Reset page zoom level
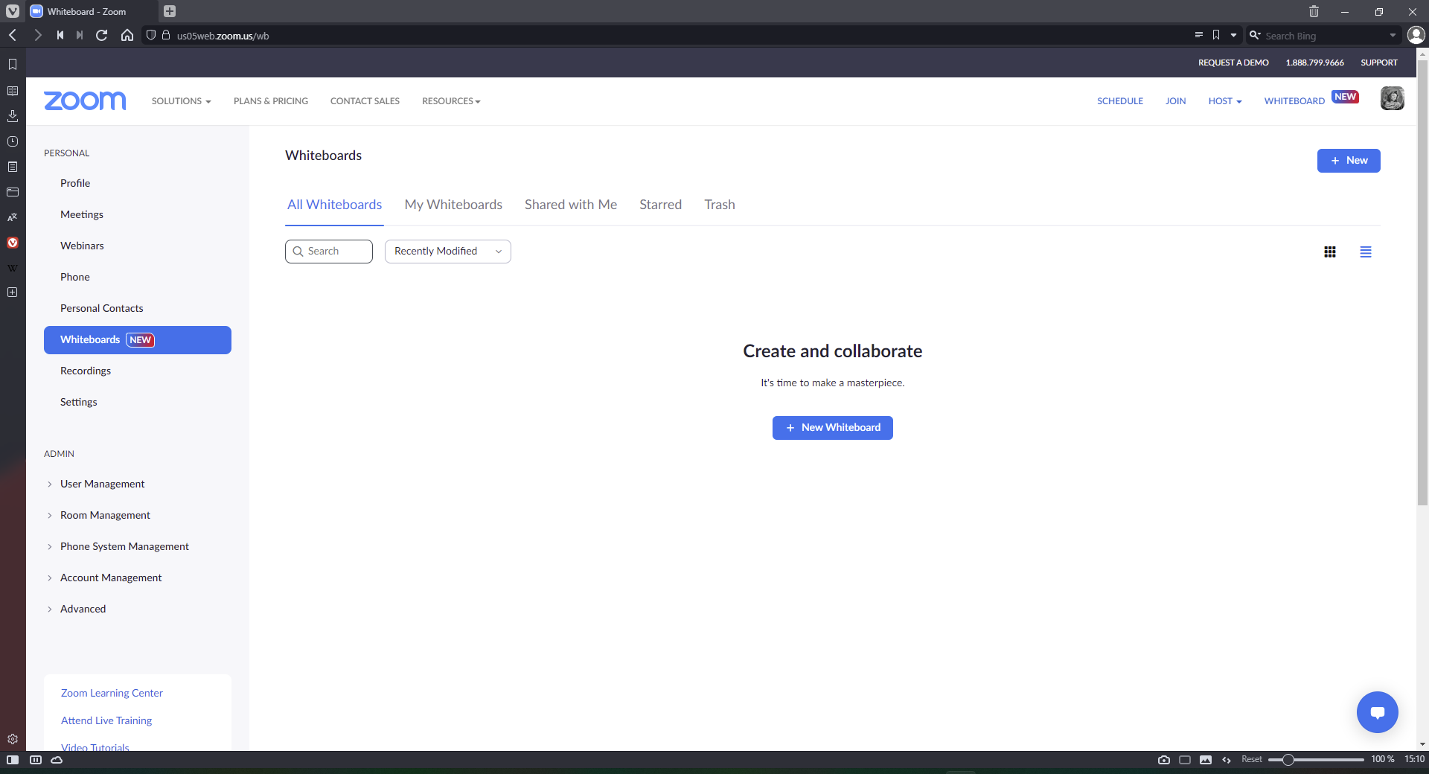This screenshot has height=774, width=1429. click(1252, 760)
